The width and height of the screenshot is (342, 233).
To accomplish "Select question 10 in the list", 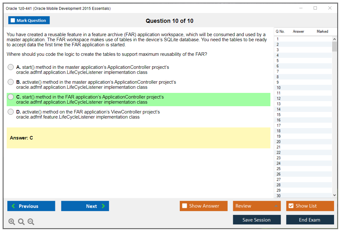I will [303, 88].
